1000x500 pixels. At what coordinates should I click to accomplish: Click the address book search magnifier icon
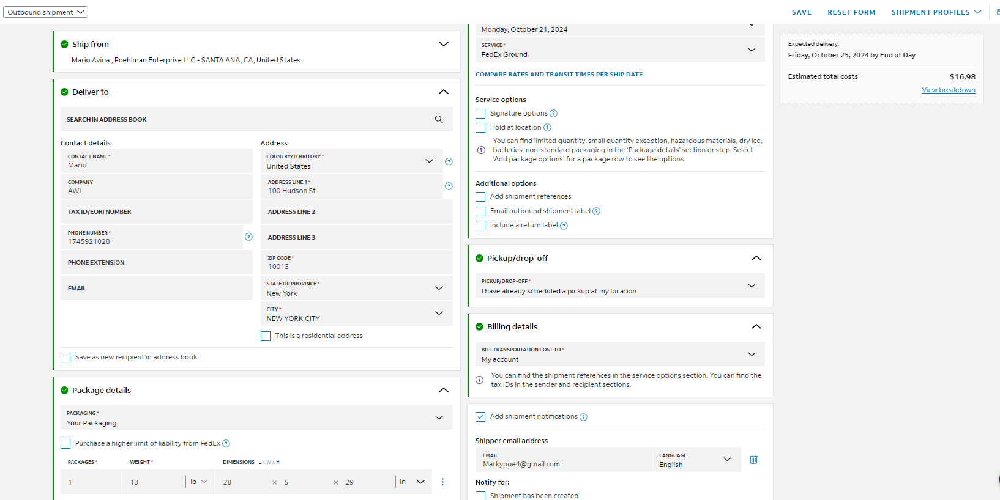point(439,119)
